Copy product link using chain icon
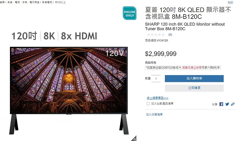This screenshot has width=239, height=141. (233, 104)
